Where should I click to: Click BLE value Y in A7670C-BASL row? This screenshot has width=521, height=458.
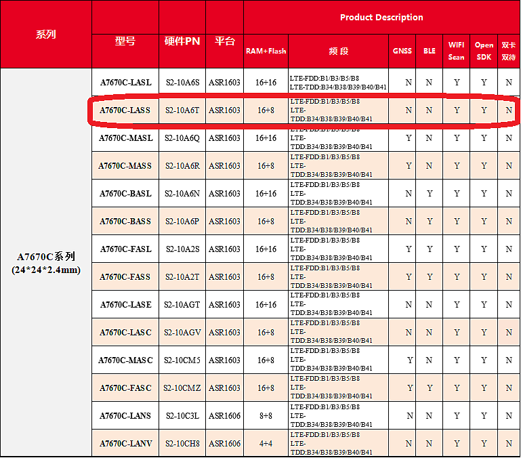(x=430, y=194)
